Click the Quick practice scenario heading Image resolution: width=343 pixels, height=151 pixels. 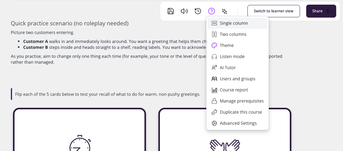(x=70, y=23)
